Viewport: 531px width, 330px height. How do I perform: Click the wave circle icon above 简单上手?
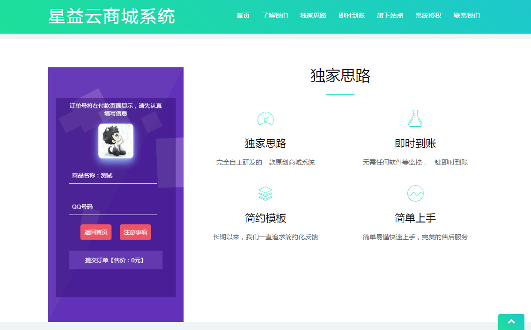pos(415,192)
